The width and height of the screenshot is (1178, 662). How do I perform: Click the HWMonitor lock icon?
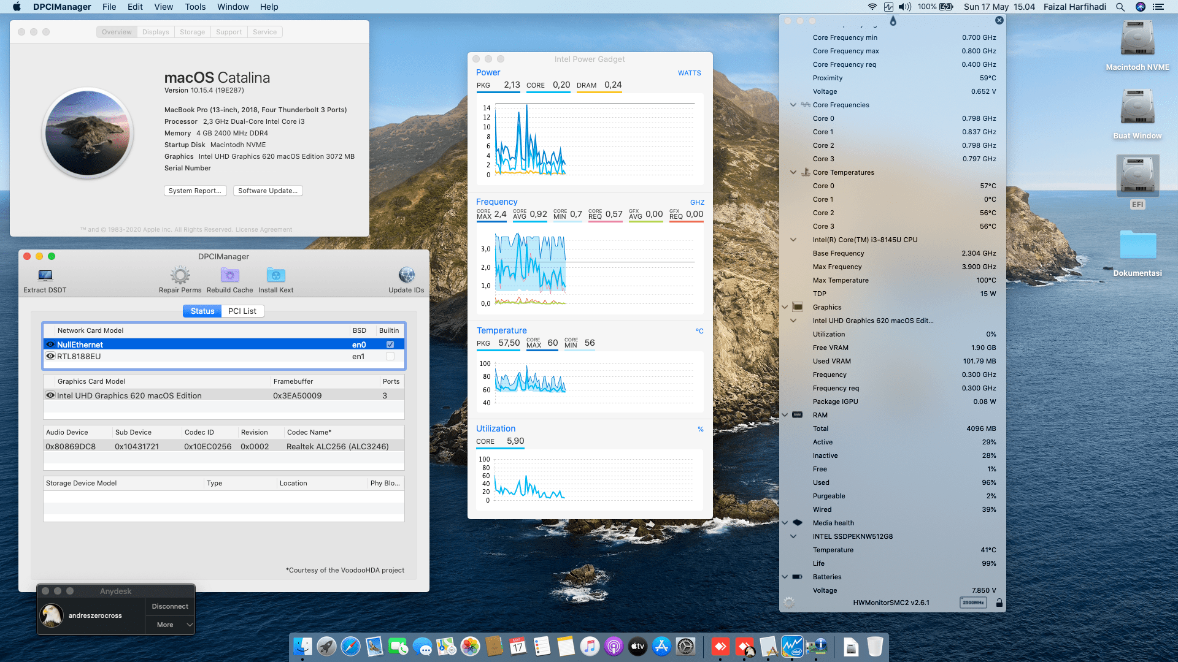pos(999,603)
